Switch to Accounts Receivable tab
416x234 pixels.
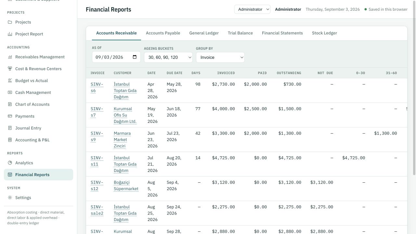pos(116,33)
